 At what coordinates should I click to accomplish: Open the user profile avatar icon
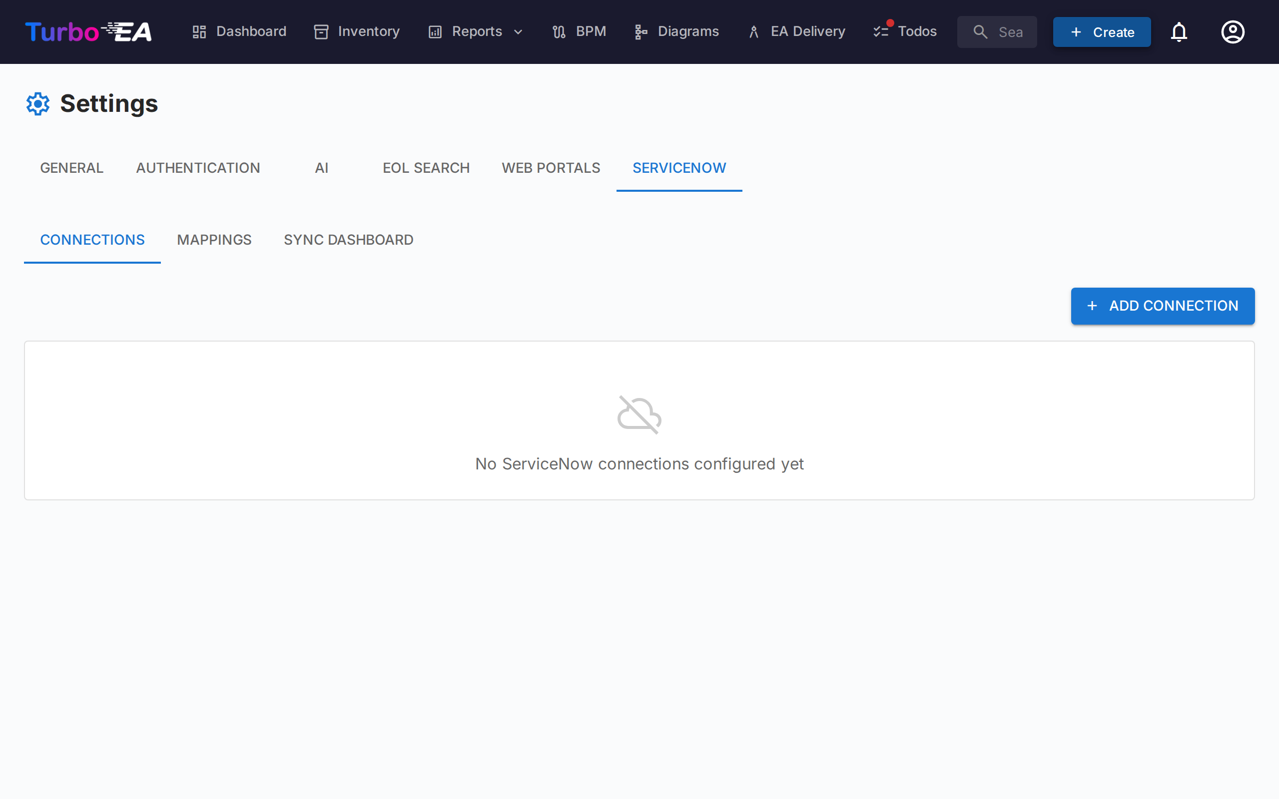[x=1233, y=31]
